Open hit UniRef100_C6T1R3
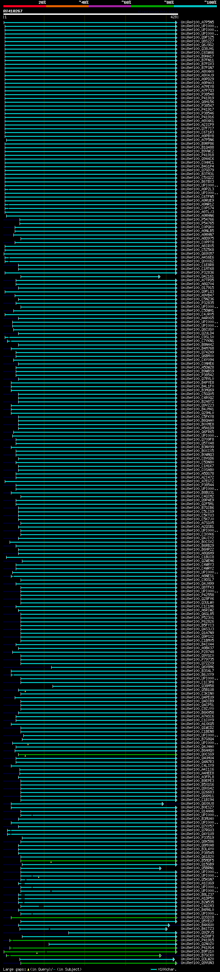Viewport: 220px width, 972px height. 197,132
